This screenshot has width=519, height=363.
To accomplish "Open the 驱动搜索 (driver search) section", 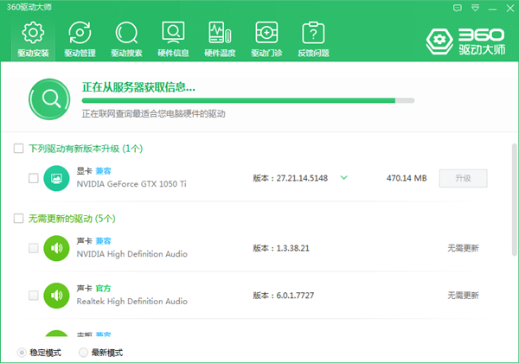I will point(126,40).
